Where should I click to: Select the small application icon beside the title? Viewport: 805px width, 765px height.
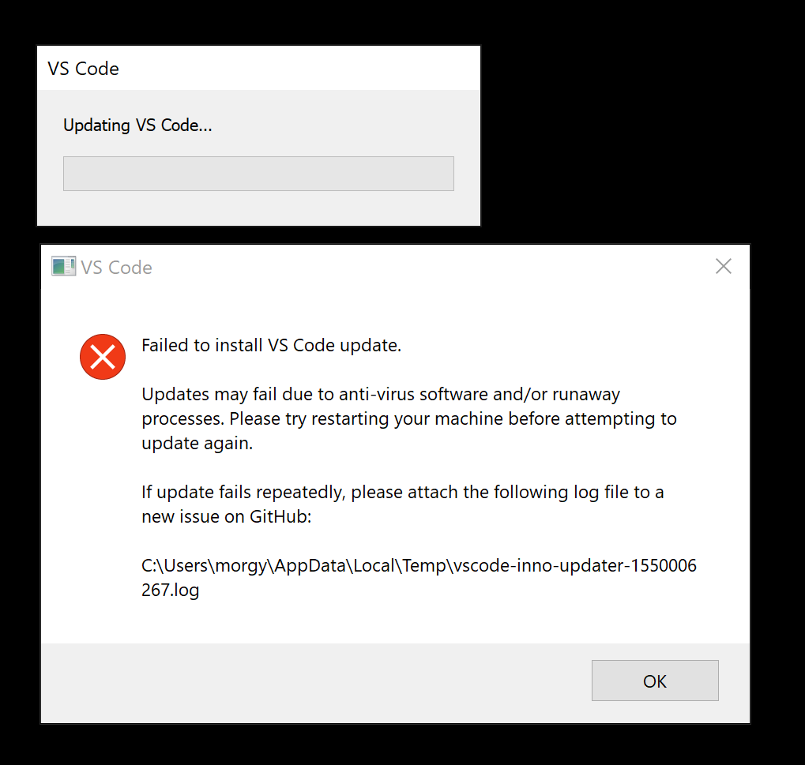(62, 266)
